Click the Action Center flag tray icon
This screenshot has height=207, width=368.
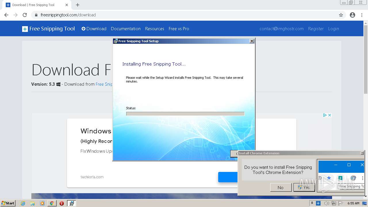coord(341,203)
